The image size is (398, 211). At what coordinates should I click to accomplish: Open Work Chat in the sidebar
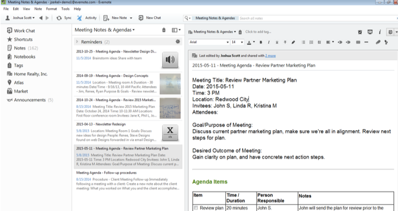point(21,30)
